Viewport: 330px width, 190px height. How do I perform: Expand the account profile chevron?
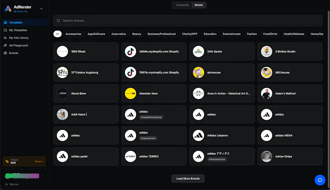coord(43,176)
